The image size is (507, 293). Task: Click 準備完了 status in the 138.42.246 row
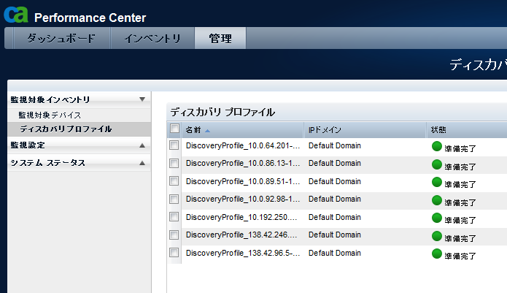[460, 239]
